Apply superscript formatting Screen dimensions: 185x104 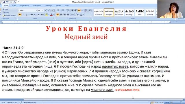tap(38, 15)
